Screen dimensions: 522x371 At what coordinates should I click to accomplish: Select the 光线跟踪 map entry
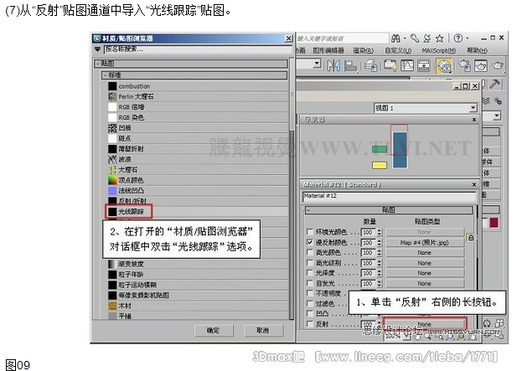198,211
